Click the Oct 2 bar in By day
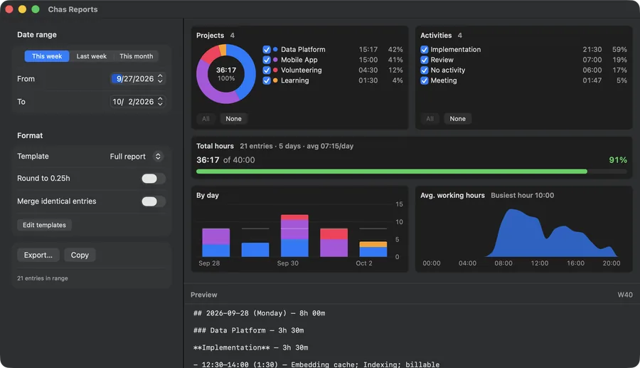Screen dimensions: 640x368 pyautogui.click(x=373, y=249)
